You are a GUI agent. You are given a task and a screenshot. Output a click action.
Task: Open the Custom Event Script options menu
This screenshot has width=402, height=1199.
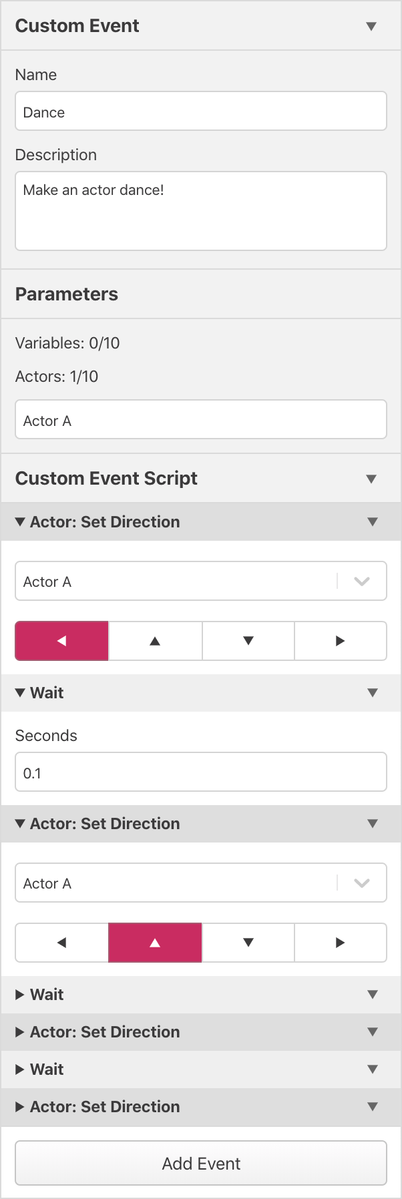[371, 479]
